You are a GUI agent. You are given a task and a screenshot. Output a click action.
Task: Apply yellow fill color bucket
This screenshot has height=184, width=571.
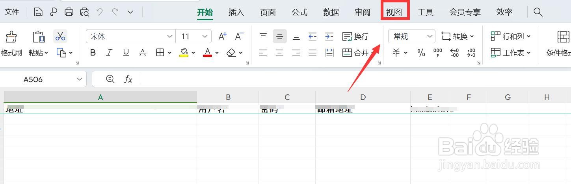184,53
